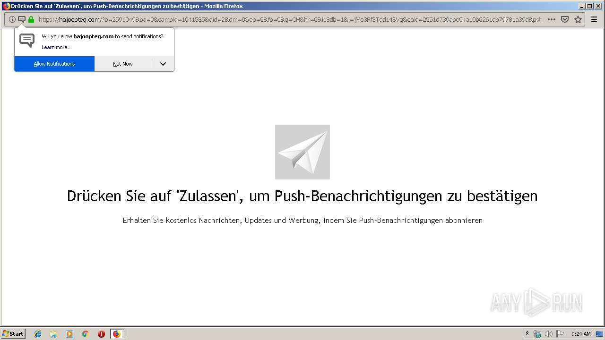
Task: Minimize the Firefox window
Action: 582,6
